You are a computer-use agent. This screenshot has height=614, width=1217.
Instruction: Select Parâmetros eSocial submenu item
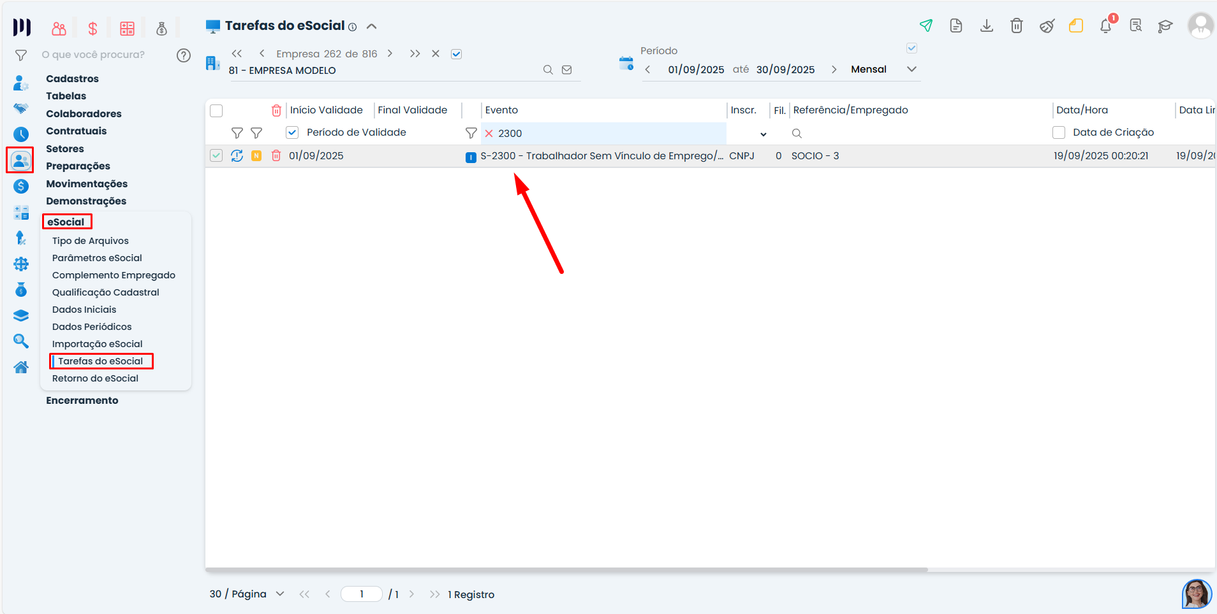pos(97,258)
